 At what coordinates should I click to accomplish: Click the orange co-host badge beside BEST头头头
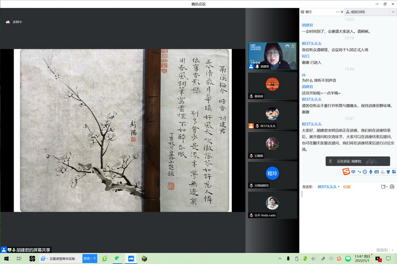tap(251, 126)
